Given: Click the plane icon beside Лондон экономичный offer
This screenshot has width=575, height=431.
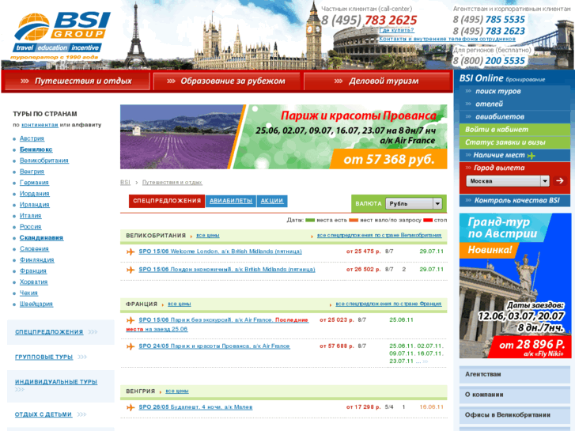Looking at the screenshot, I should [131, 270].
